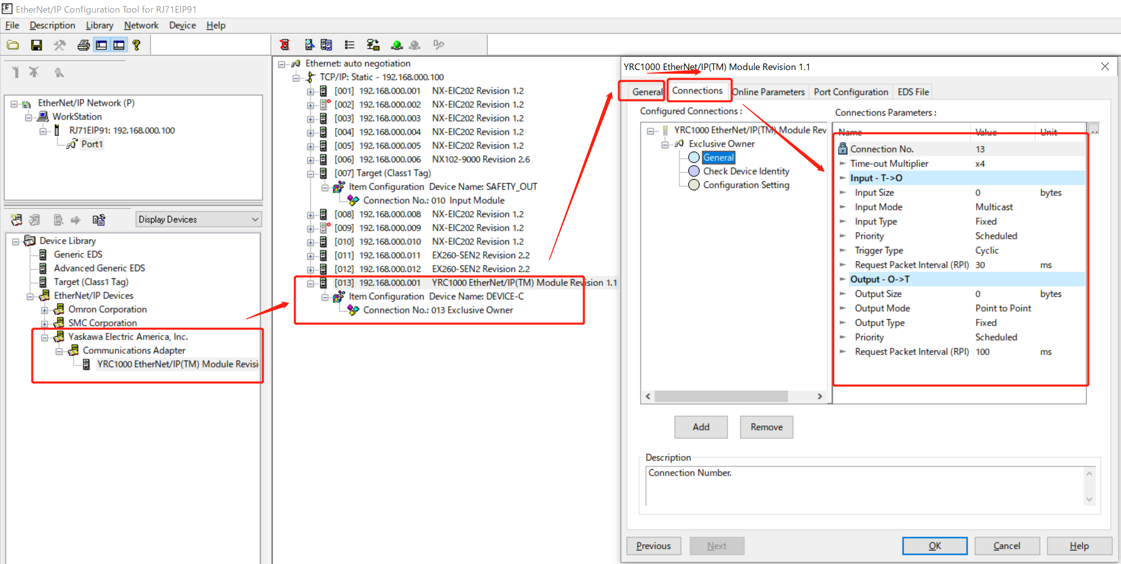Click the delete device red X icon
Viewport: 1121px width, 564px height.
tap(284, 45)
